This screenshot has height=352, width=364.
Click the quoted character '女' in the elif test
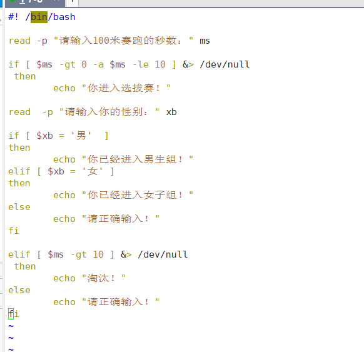(x=93, y=171)
